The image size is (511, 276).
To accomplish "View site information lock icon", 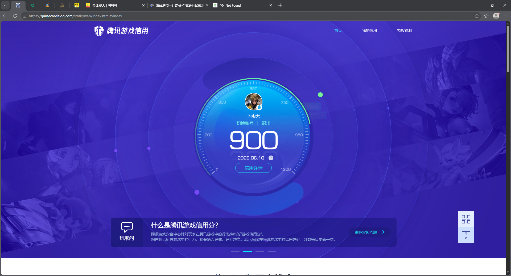I will tap(24, 16).
